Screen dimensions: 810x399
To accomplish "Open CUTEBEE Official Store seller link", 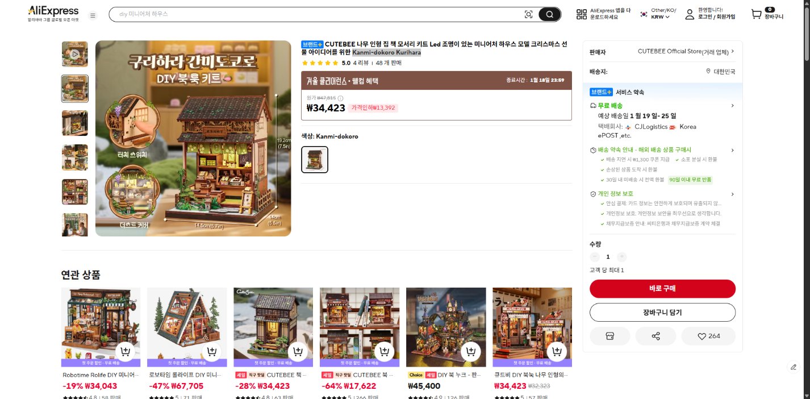I will (686, 51).
